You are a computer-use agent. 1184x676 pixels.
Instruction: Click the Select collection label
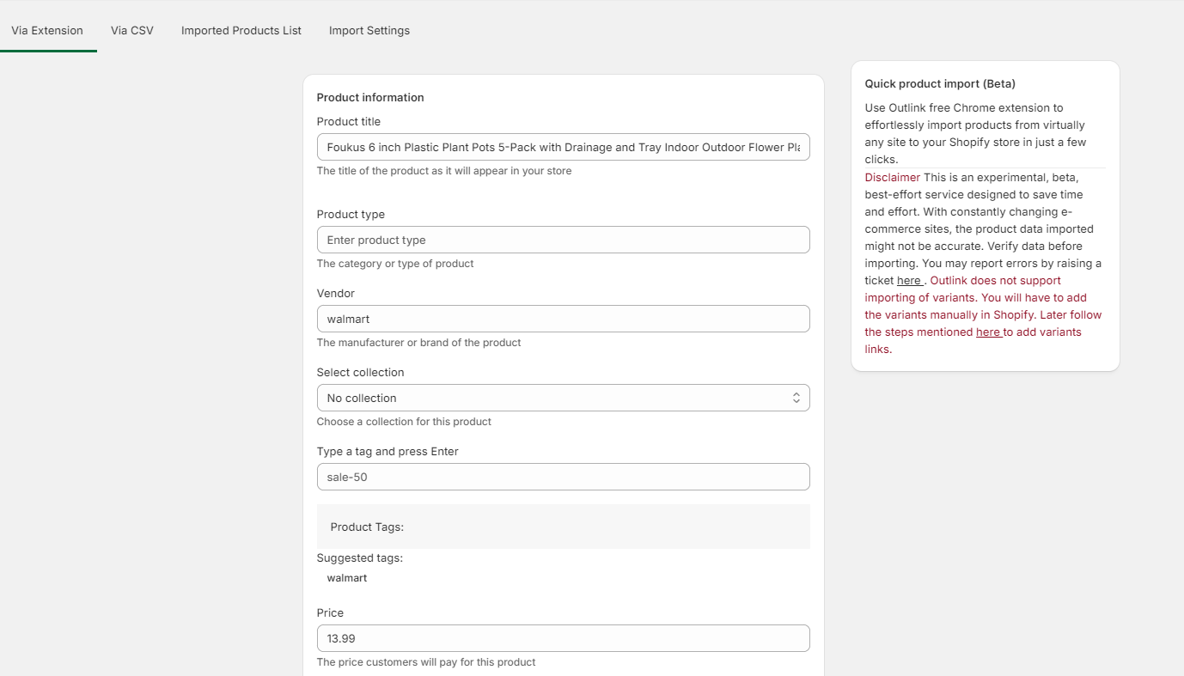(x=360, y=373)
